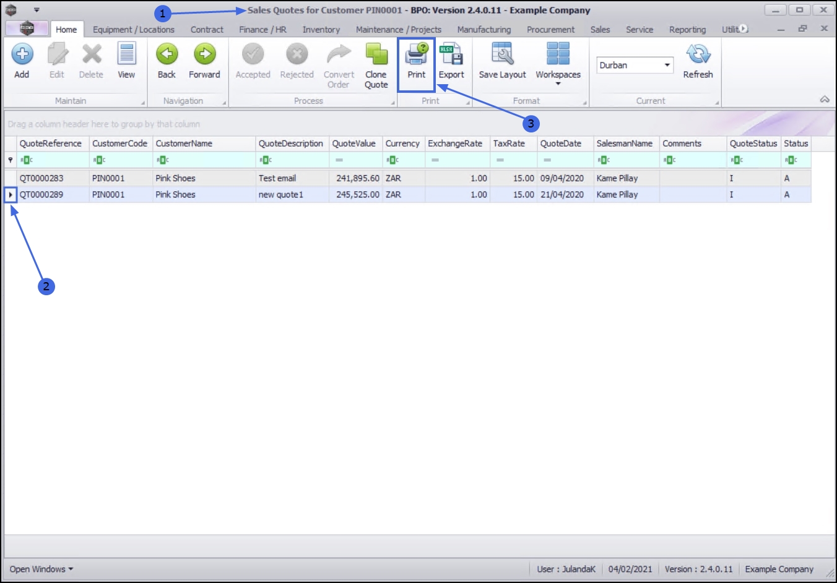Sort by QuoteDescription column header
Image resolution: width=837 pixels, height=583 pixels.
[x=292, y=144]
